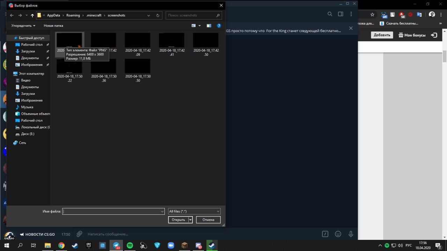This screenshot has height=251, width=447.
Task: Go up one folder level
Action: pos(32,15)
